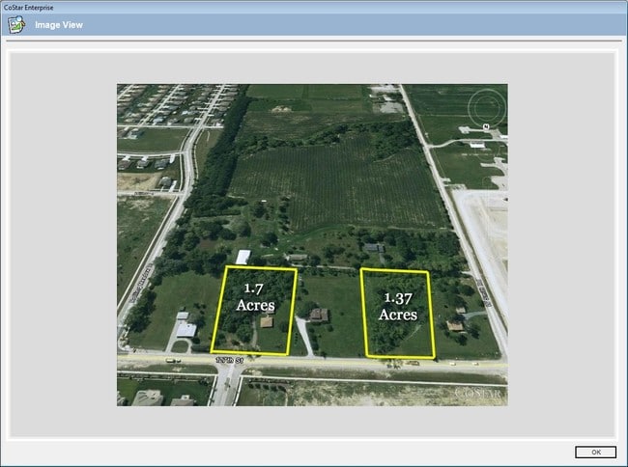The image size is (628, 467).
Task: Click the house inside the 1.7 Acres parcel
Action: point(266,322)
